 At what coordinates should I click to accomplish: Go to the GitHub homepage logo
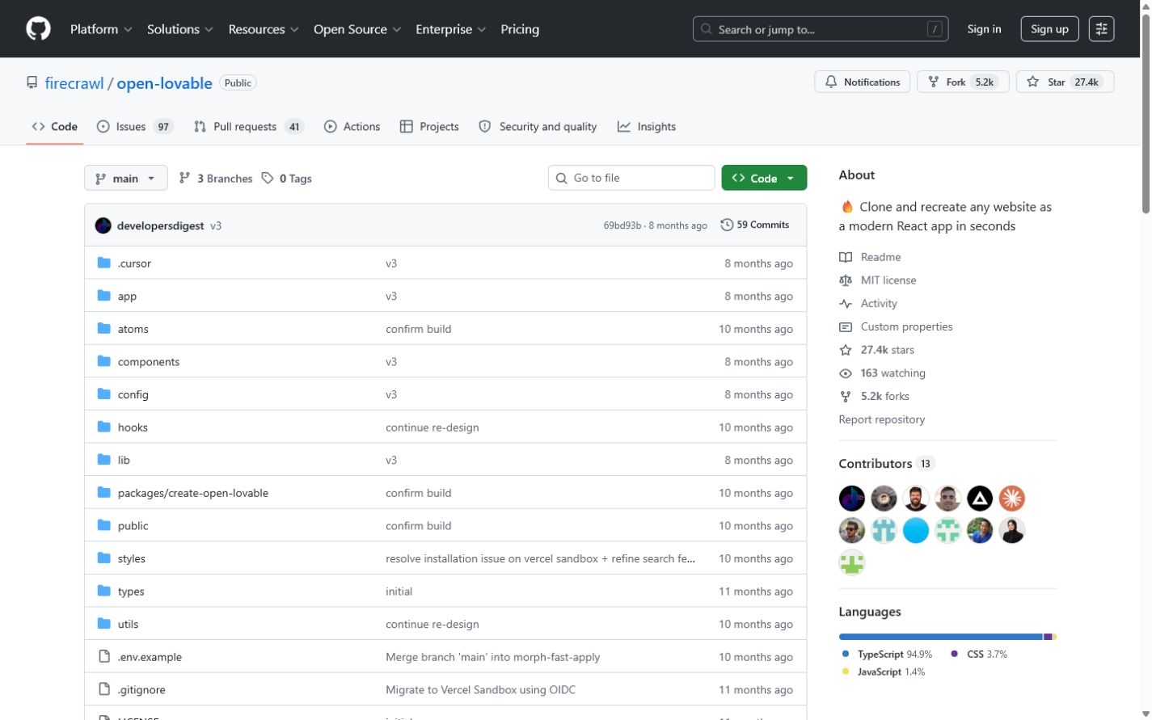pos(38,29)
